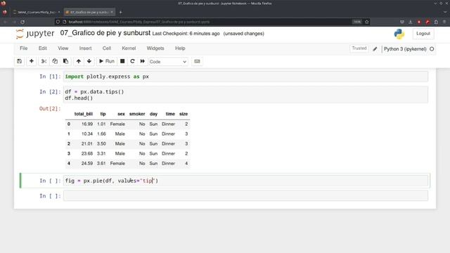Bookmark this page with the star icon
Image resolution: width=450 pixels, height=253 pixels.
tap(367, 22)
